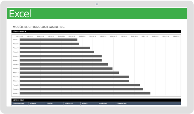Click the 2021-12-20 date axis label
This screenshot has width=194, height=114.
tap(30, 36)
